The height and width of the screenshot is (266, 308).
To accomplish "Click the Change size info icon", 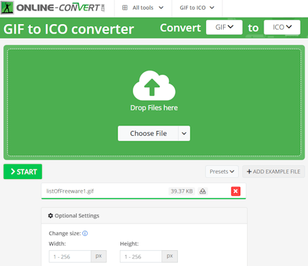I will 85,233.
